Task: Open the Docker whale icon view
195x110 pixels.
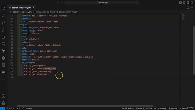Action: click(x=3, y=72)
